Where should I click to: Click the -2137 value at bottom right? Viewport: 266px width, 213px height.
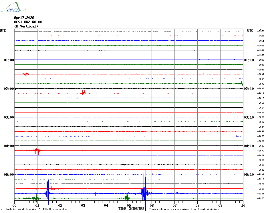[261, 198]
